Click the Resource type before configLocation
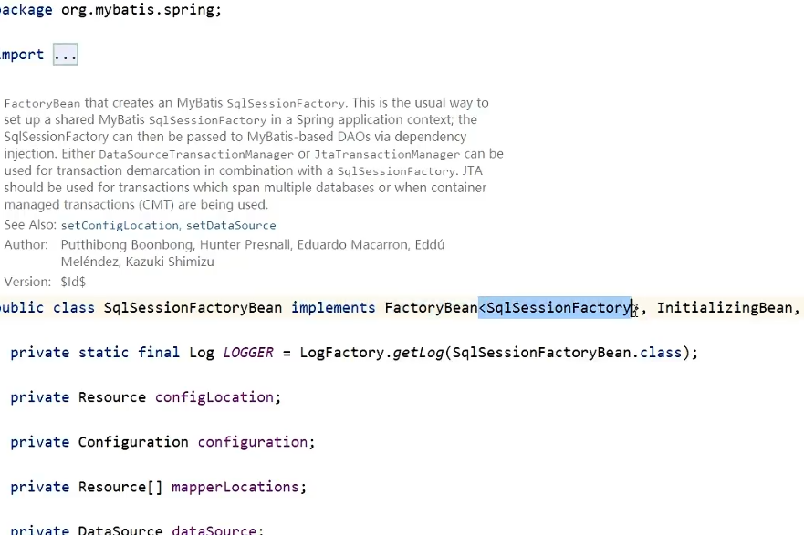 (111, 397)
